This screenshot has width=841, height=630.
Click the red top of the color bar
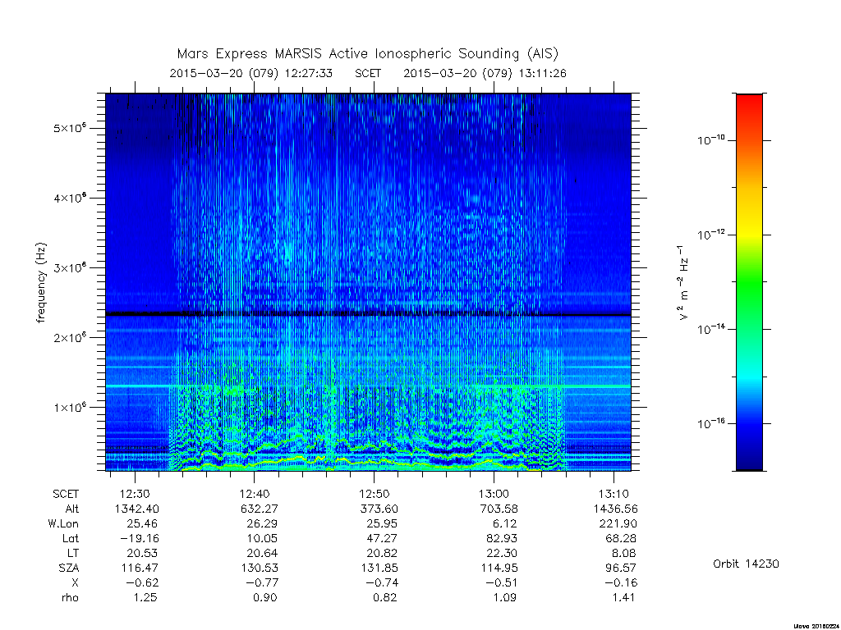[x=749, y=102]
